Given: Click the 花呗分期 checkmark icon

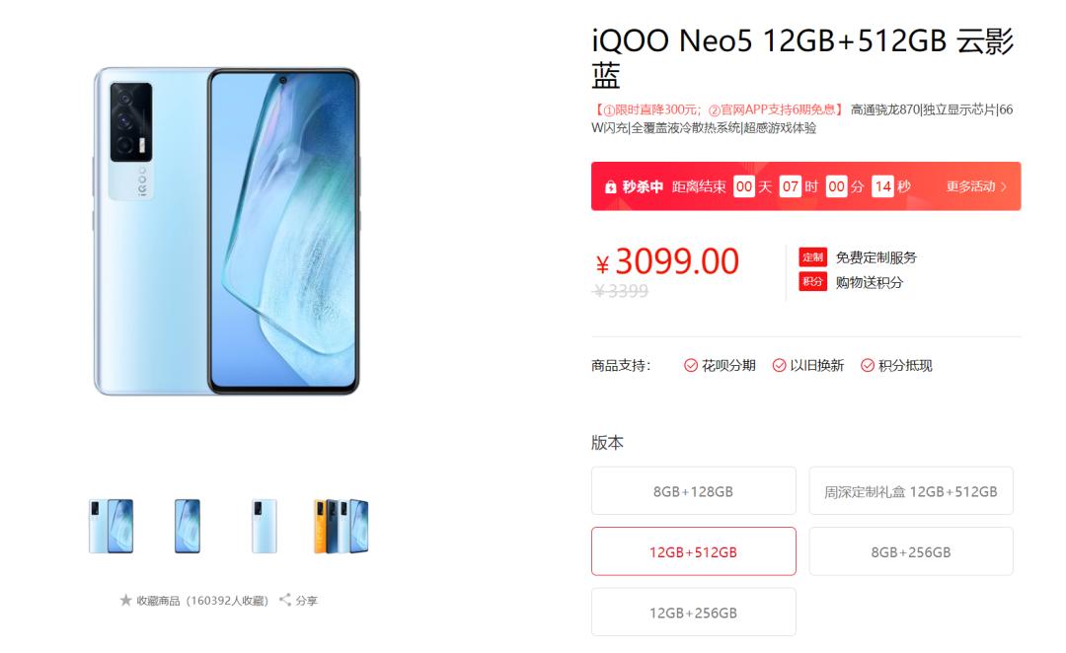Looking at the screenshot, I should (691, 366).
